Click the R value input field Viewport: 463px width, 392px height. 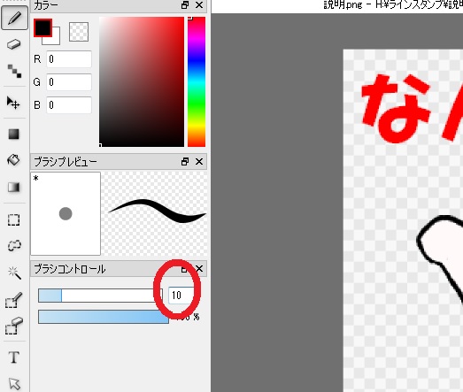tap(69, 59)
